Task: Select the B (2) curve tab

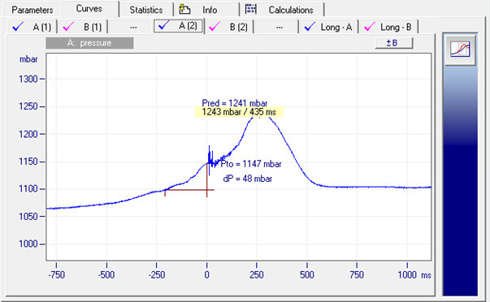Action: (229, 27)
